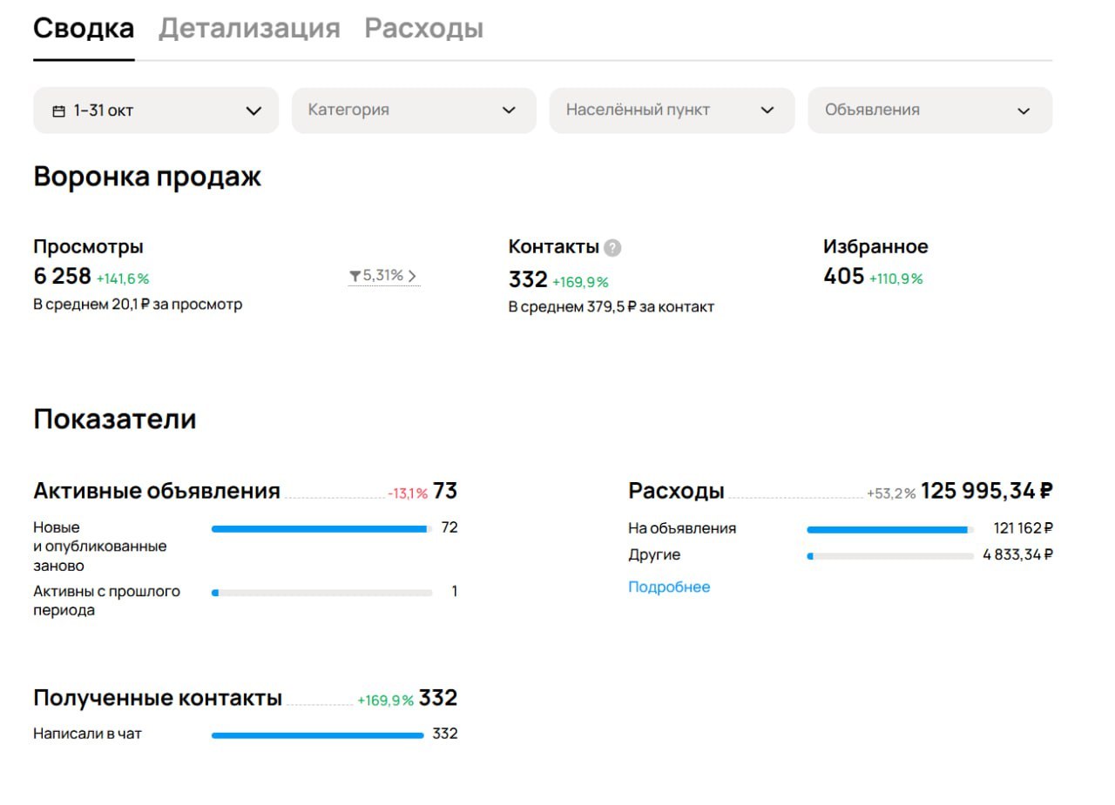Click the Другие expenses progress bar
This screenshot has width=1115, height=805.
pyautogui.click(x=890, y=556)
